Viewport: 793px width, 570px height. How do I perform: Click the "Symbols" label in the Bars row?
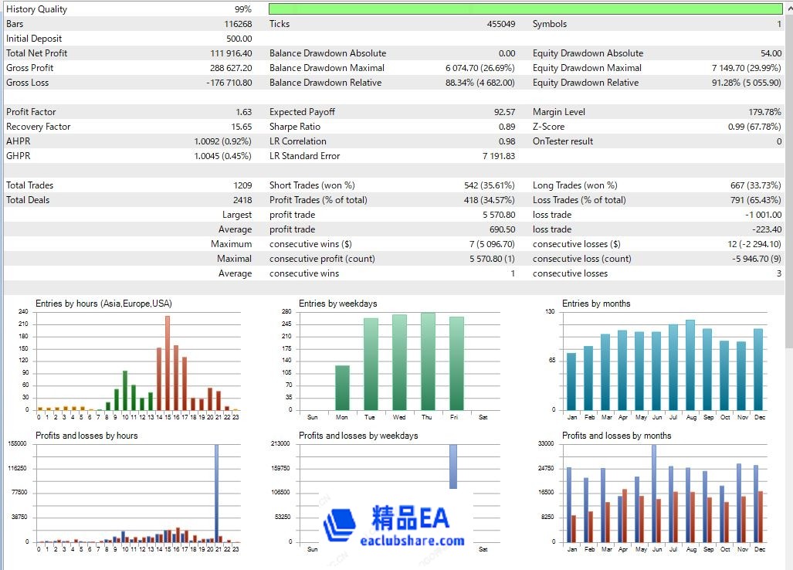550,24
